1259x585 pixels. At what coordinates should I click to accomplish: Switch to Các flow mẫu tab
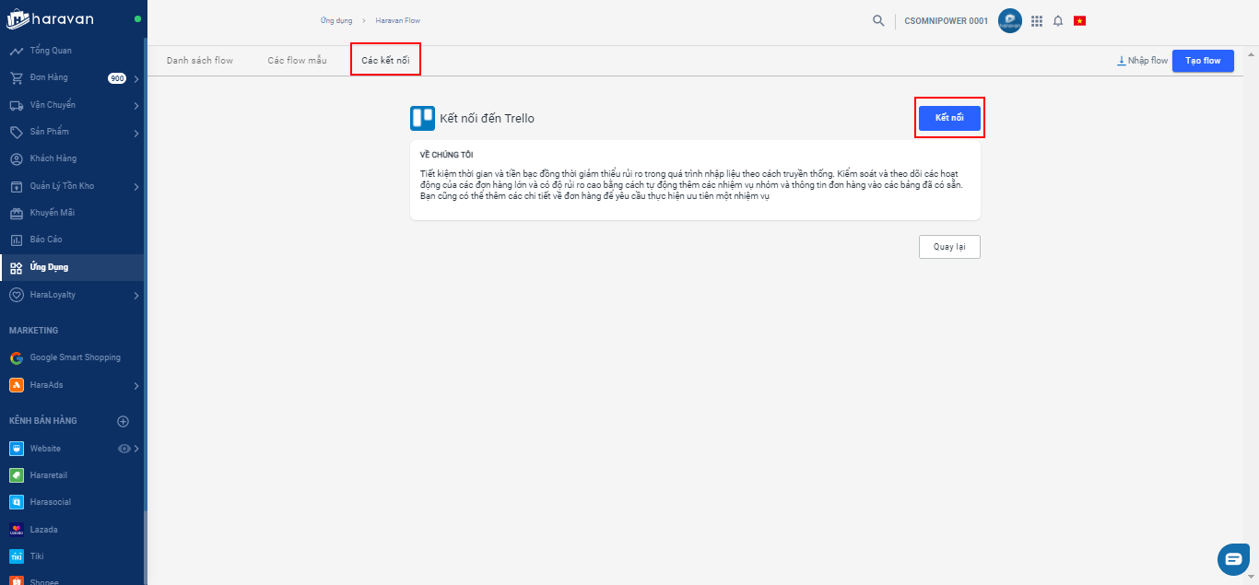[x=297, y=61]
